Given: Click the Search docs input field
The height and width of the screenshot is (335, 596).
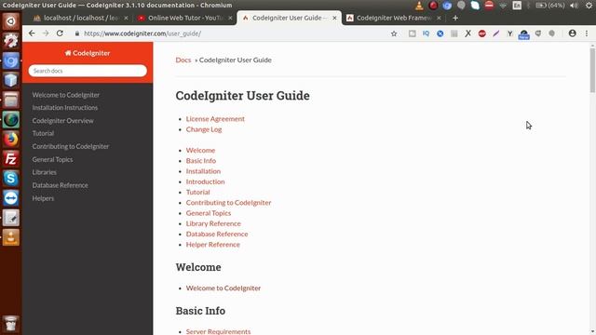Looking at the screenshot, I should [88, 71].
